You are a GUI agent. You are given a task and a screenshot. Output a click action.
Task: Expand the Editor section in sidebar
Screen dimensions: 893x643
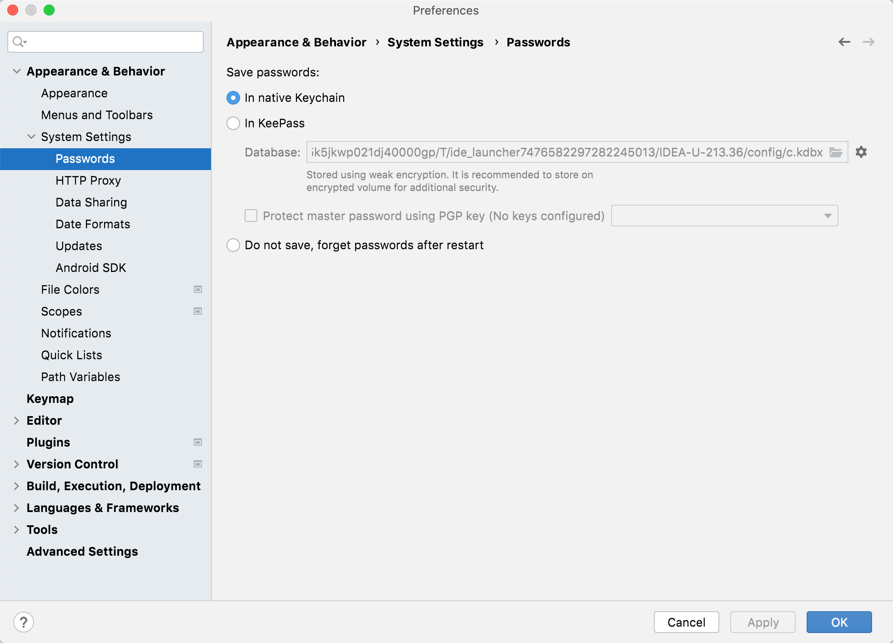pos(15,420)
